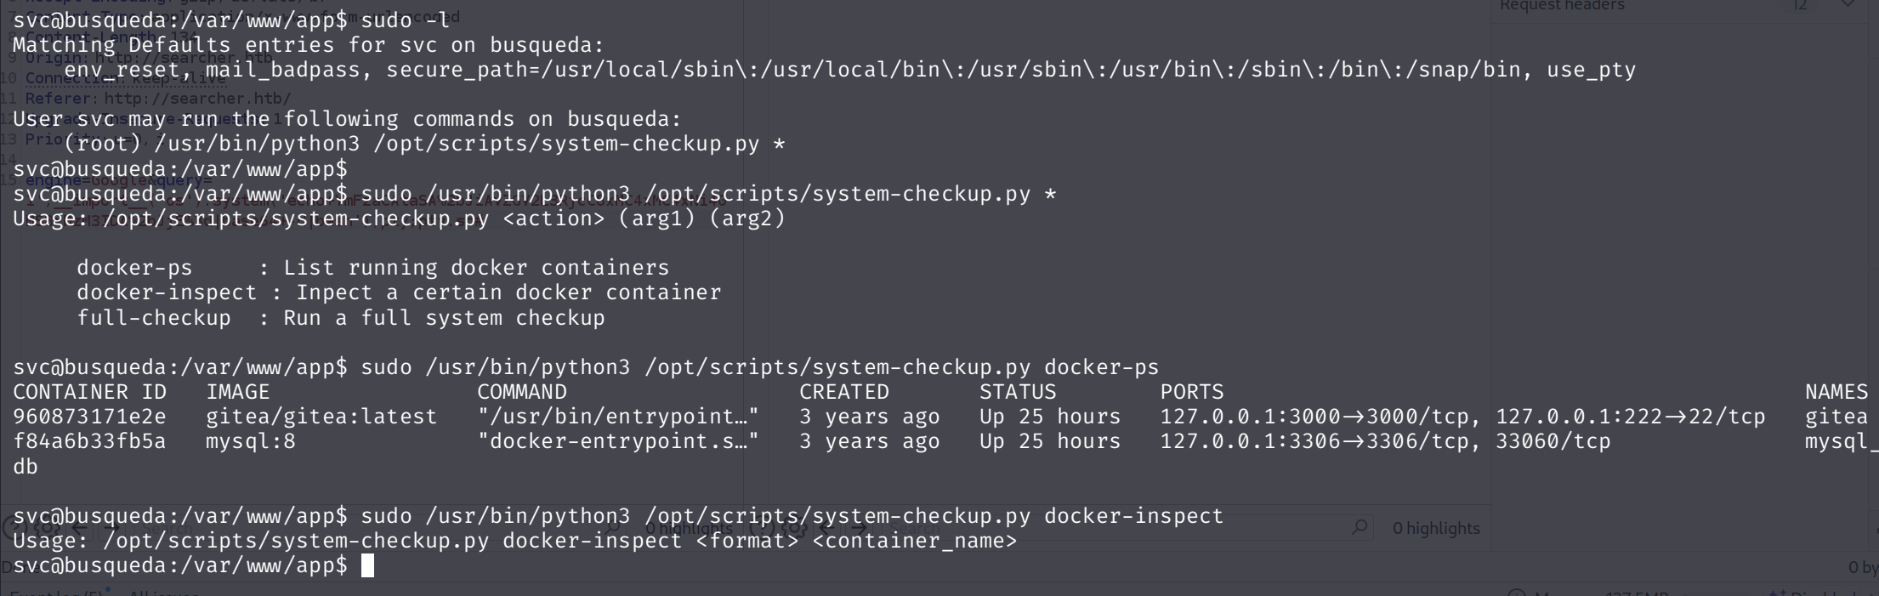The height and width of the screenshot is (596, 1879).
Task: Click the Request headers panel title
Action: (x=1562, y=6)
